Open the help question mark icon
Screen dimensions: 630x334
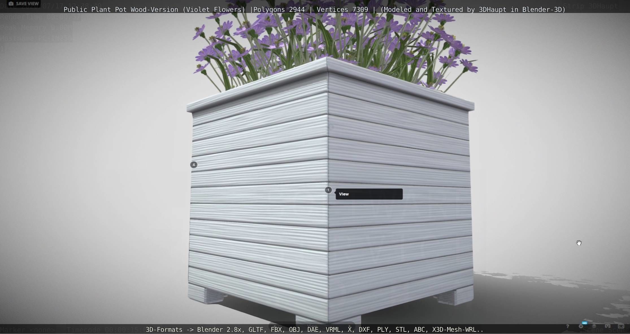567,326
